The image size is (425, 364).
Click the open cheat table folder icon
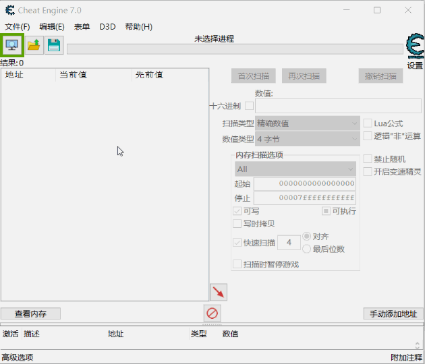(34, 45)
